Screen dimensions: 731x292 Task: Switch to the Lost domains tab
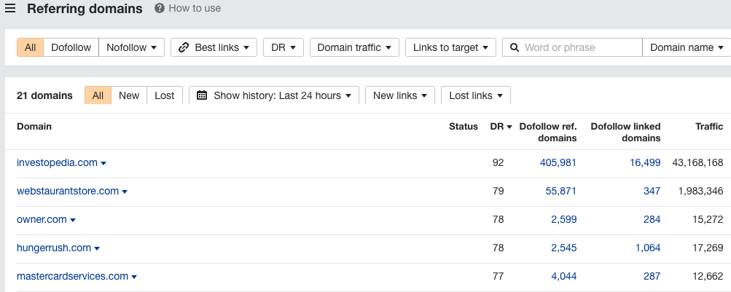pyautogui.click(x=165, y=95)
